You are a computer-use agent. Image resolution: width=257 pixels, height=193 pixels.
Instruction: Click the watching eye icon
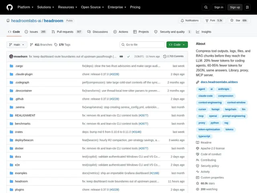click(x=198, y=189)
